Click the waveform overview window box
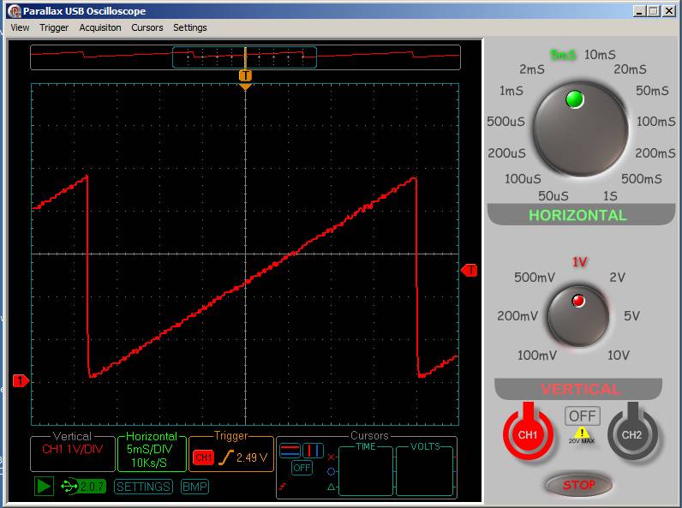682x508 pixels. pyautogui.click(x=244, y=57)
